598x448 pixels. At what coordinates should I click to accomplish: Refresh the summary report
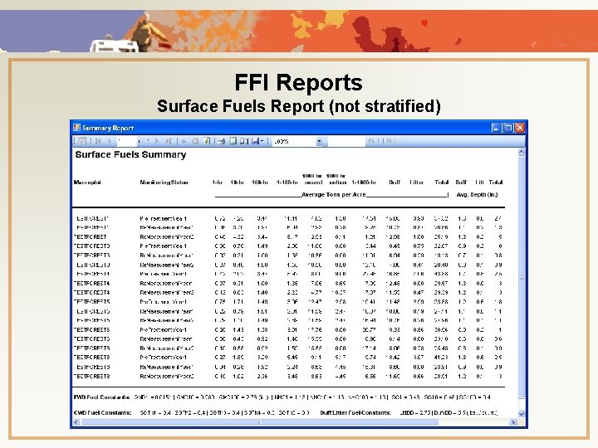207,141
